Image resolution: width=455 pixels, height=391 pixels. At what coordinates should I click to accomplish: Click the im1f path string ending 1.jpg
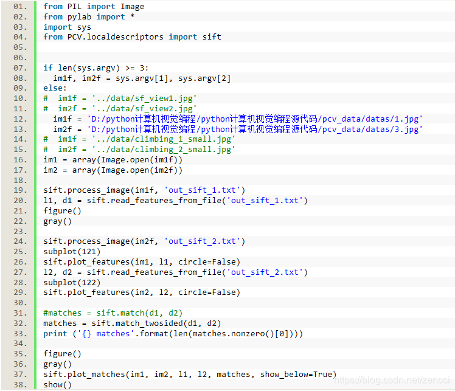(255, 119)
